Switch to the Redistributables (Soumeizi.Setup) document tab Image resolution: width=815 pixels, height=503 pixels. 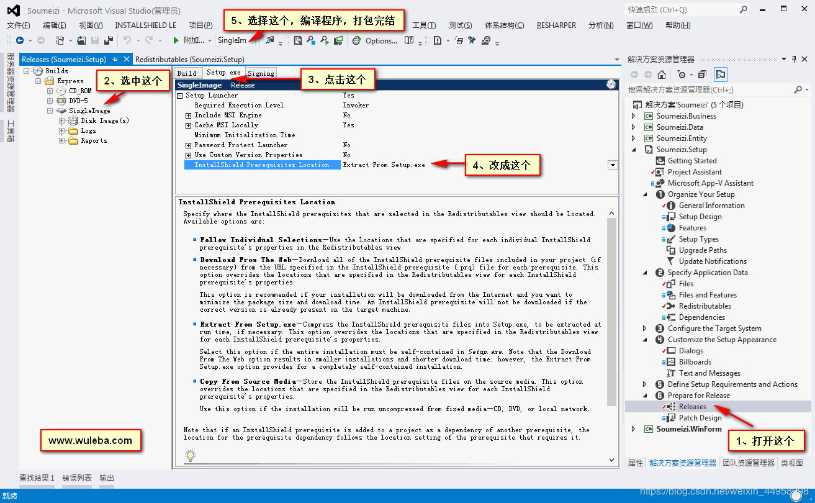(190, 59)
